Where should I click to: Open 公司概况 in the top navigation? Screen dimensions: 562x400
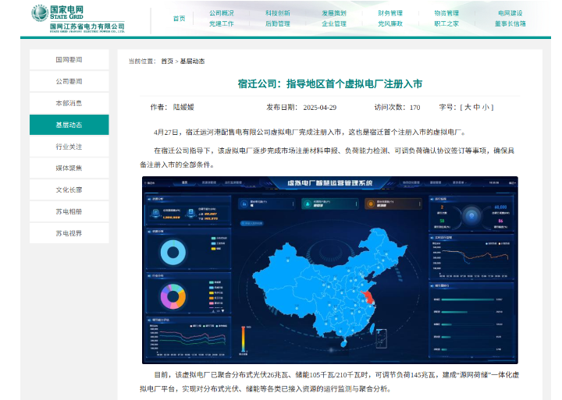pos(222,13)
